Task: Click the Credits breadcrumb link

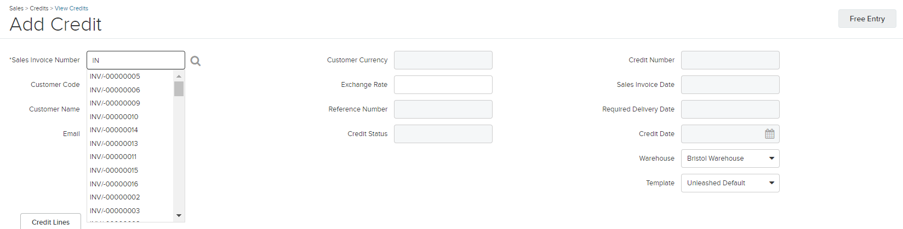Action: (x=39, y=8)
